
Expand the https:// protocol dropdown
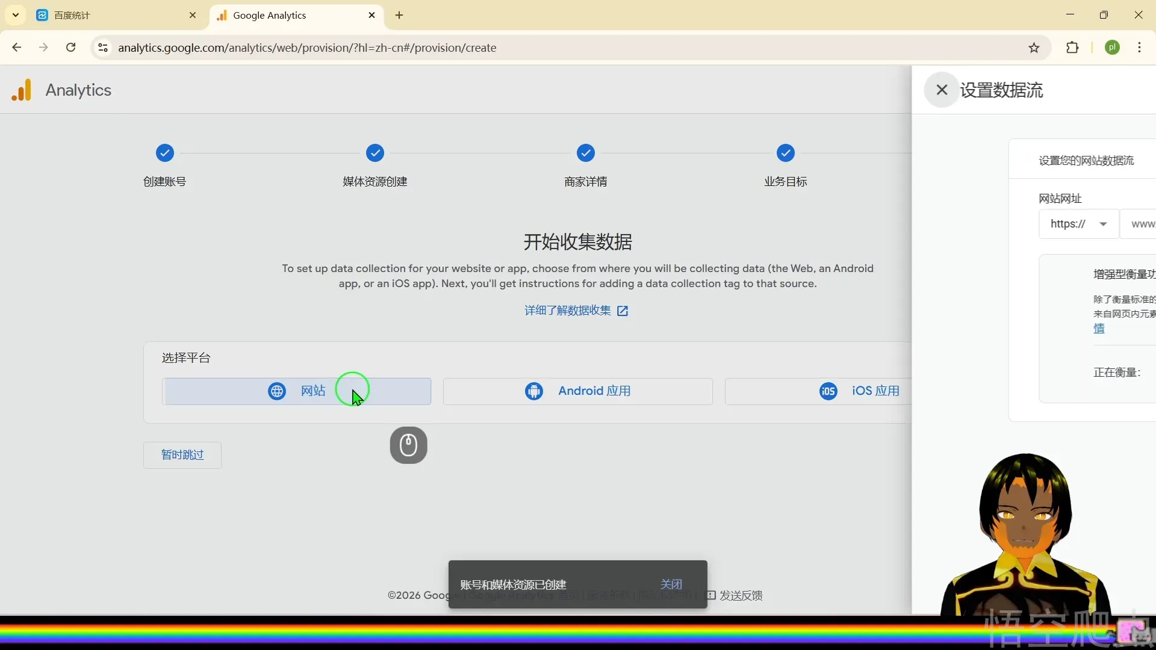1078,224
